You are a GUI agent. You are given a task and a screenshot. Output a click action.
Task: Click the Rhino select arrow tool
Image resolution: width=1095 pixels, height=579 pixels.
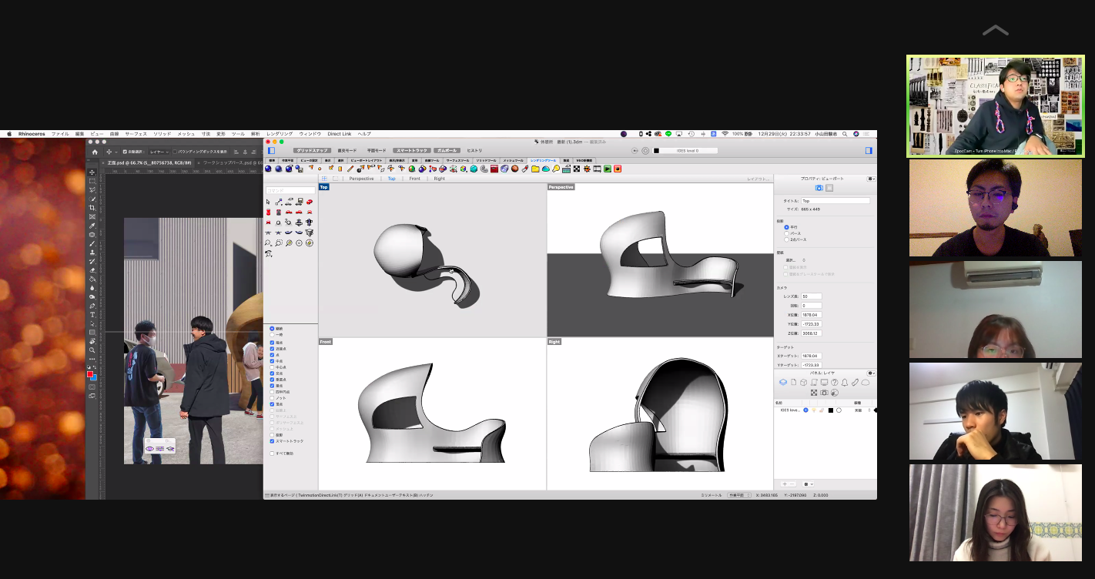(x=268, y=202)
